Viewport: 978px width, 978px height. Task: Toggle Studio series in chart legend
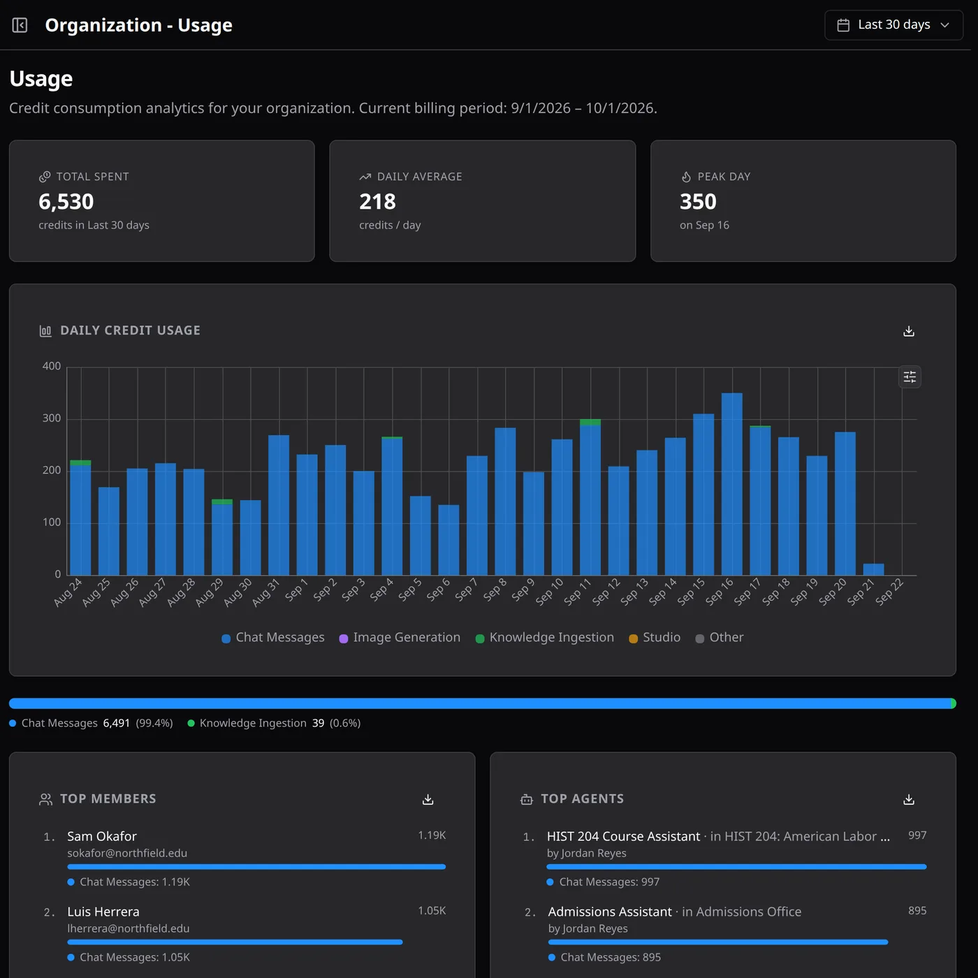coord(655,638)
